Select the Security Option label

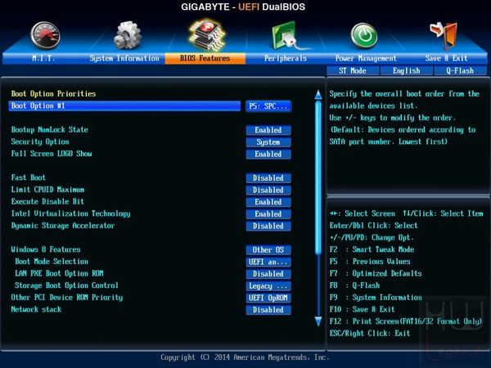point(40,141)
